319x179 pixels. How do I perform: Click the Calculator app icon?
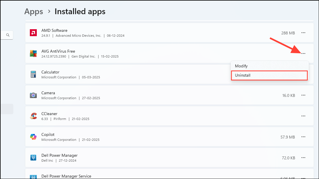(33, 75)
